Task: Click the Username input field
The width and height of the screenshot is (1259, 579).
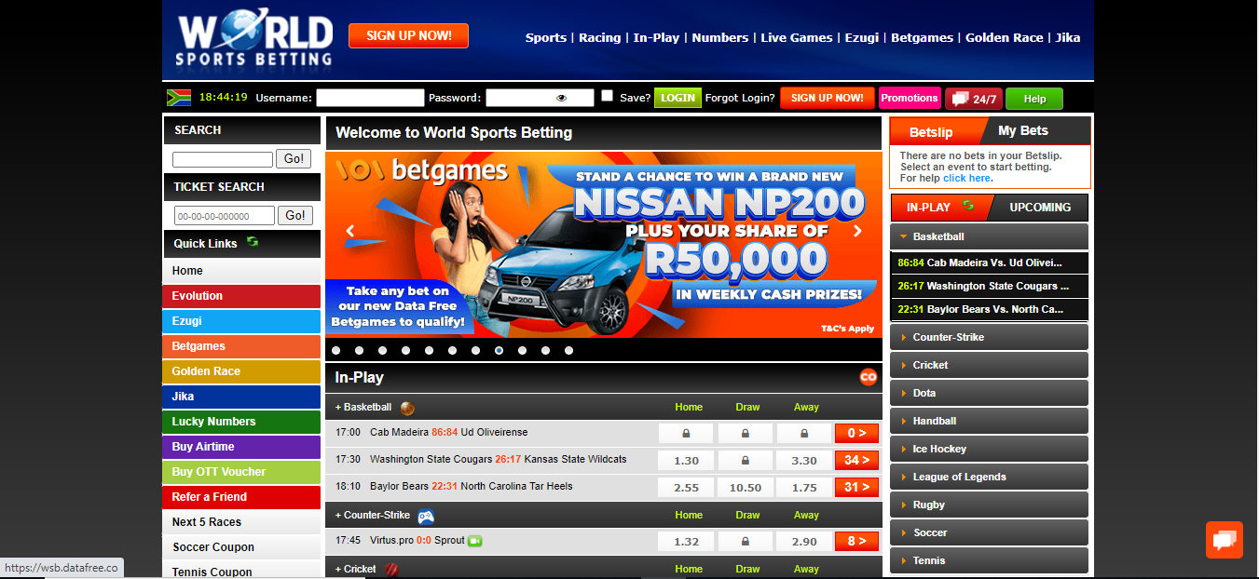Action: tap(370, 98)
